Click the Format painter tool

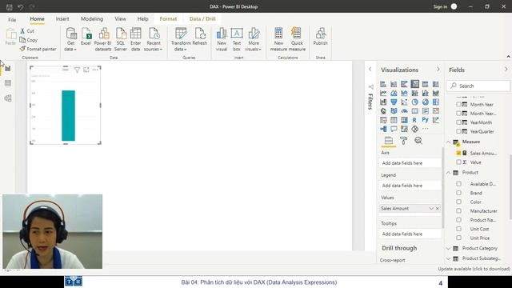tap(38, 49)
